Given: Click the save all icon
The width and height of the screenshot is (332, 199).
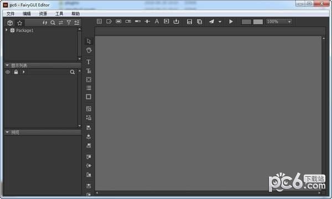Looking at the screenshot, I should click(199, 22).
